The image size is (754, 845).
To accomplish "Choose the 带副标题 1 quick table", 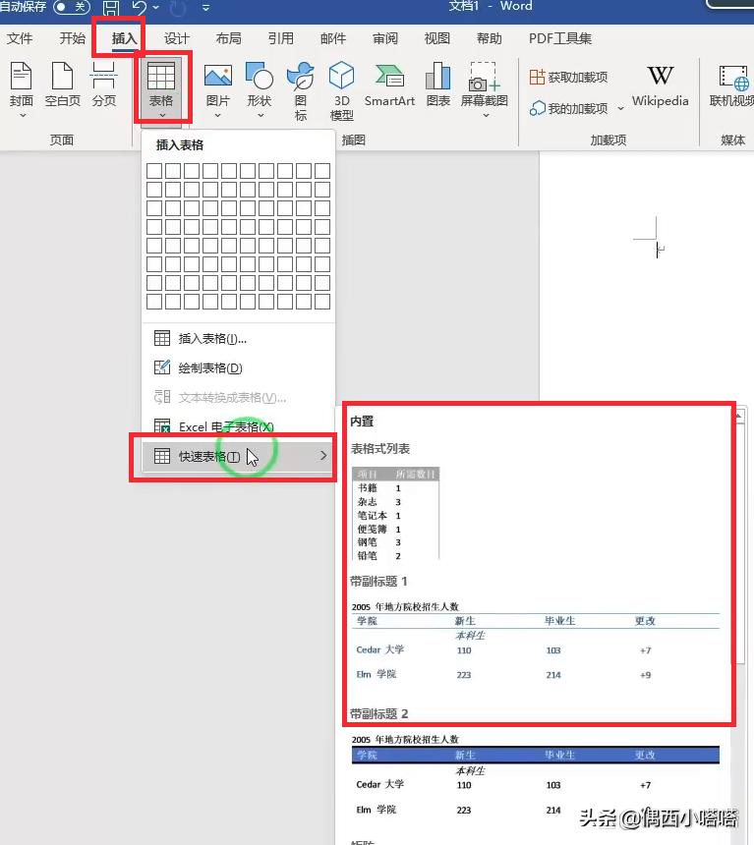I will pyautogui.click(x=535, y=642).
